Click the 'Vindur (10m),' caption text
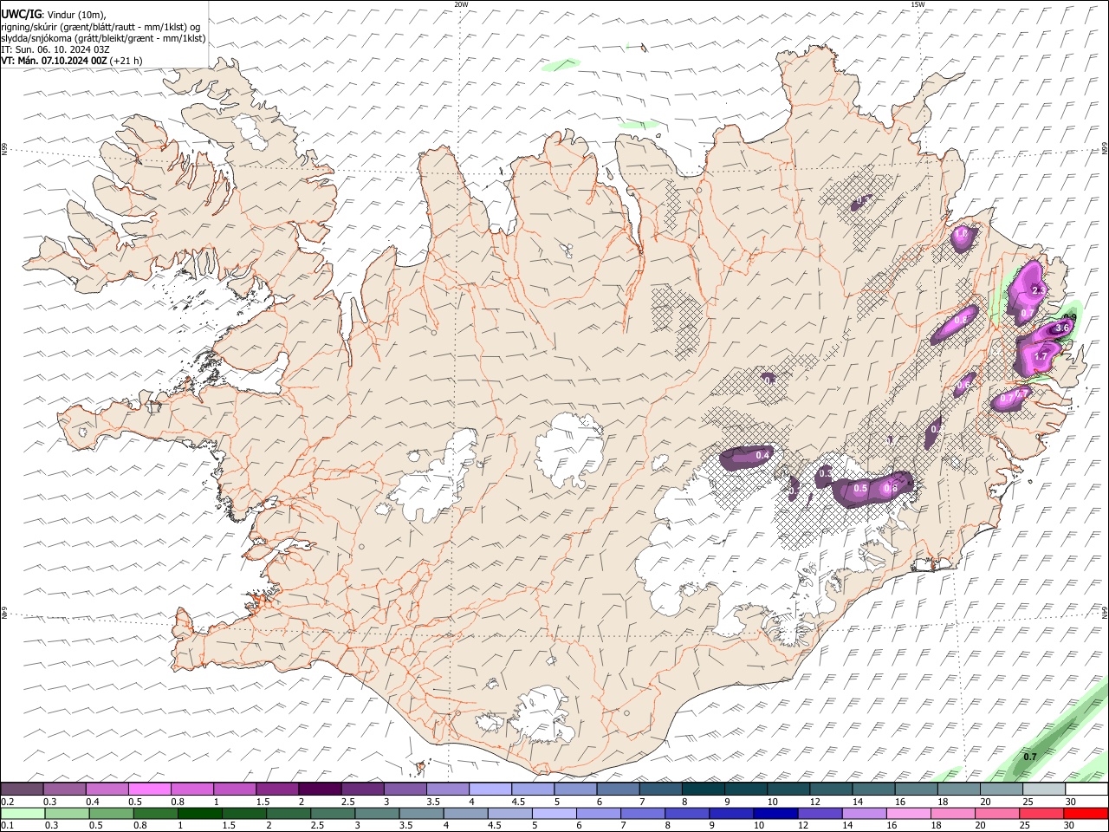The height and width of the screenshot is (832, 1109). click(x=75, y=14)
